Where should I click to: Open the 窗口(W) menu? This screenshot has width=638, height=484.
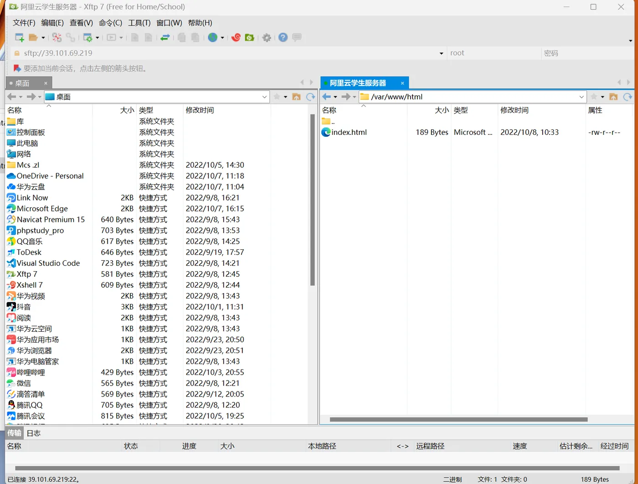point(169,23)
